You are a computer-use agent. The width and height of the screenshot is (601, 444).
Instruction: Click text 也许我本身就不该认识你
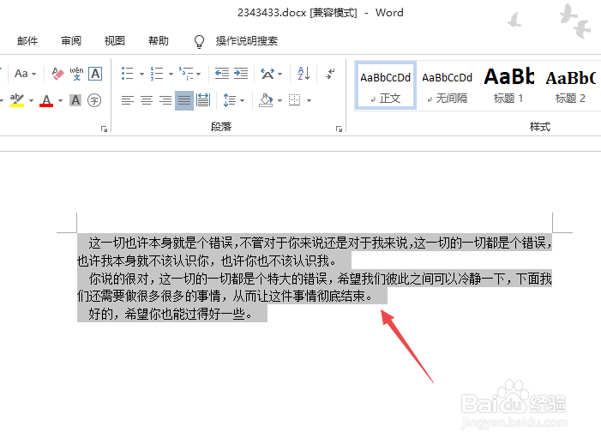[x=142, y=261]
